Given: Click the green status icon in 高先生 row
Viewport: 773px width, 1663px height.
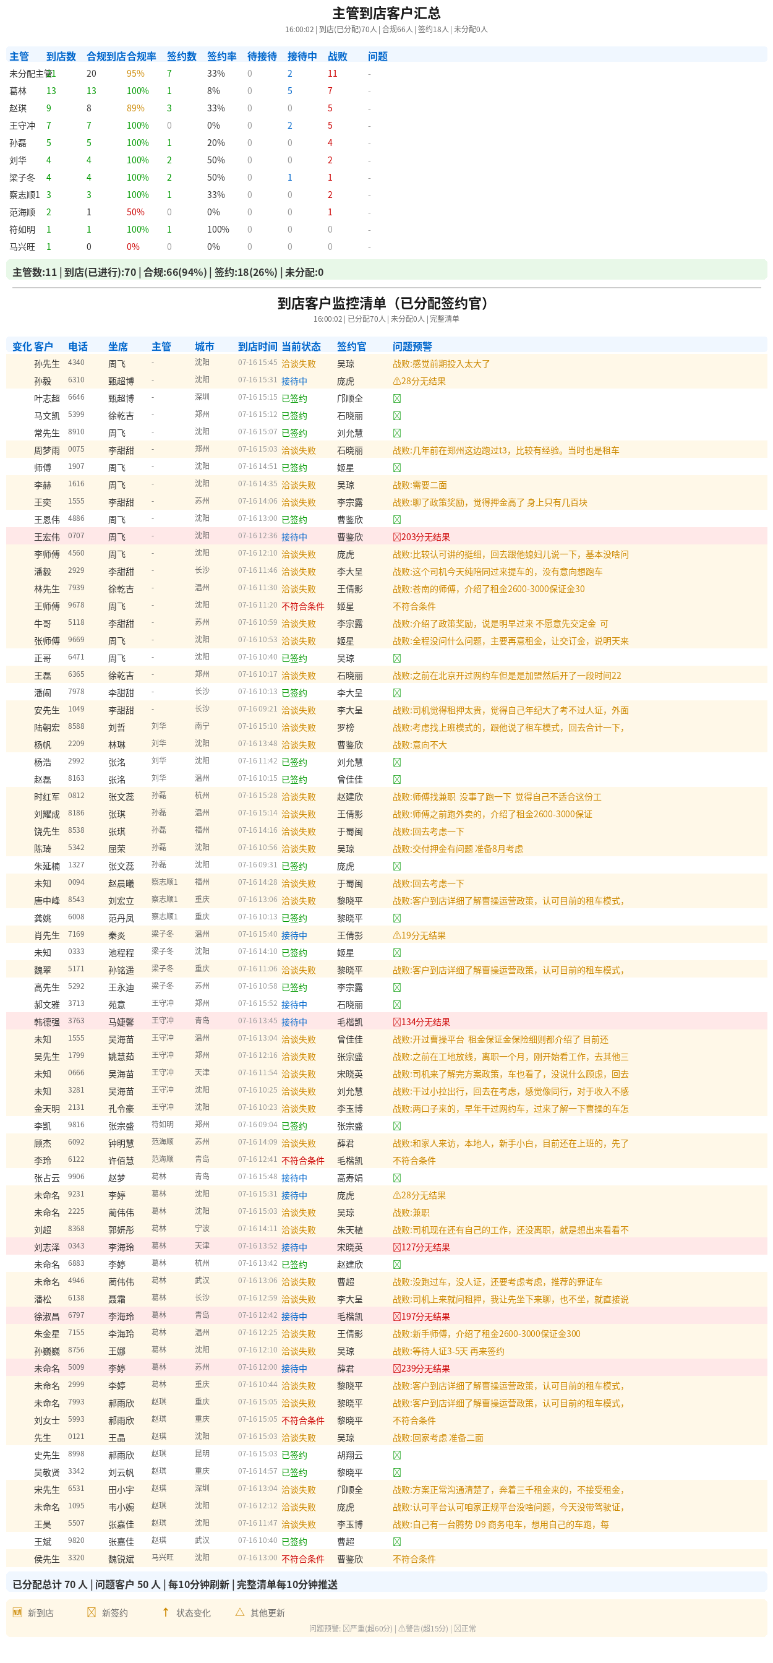Looking at the screenshot, I should coord(397,988).
